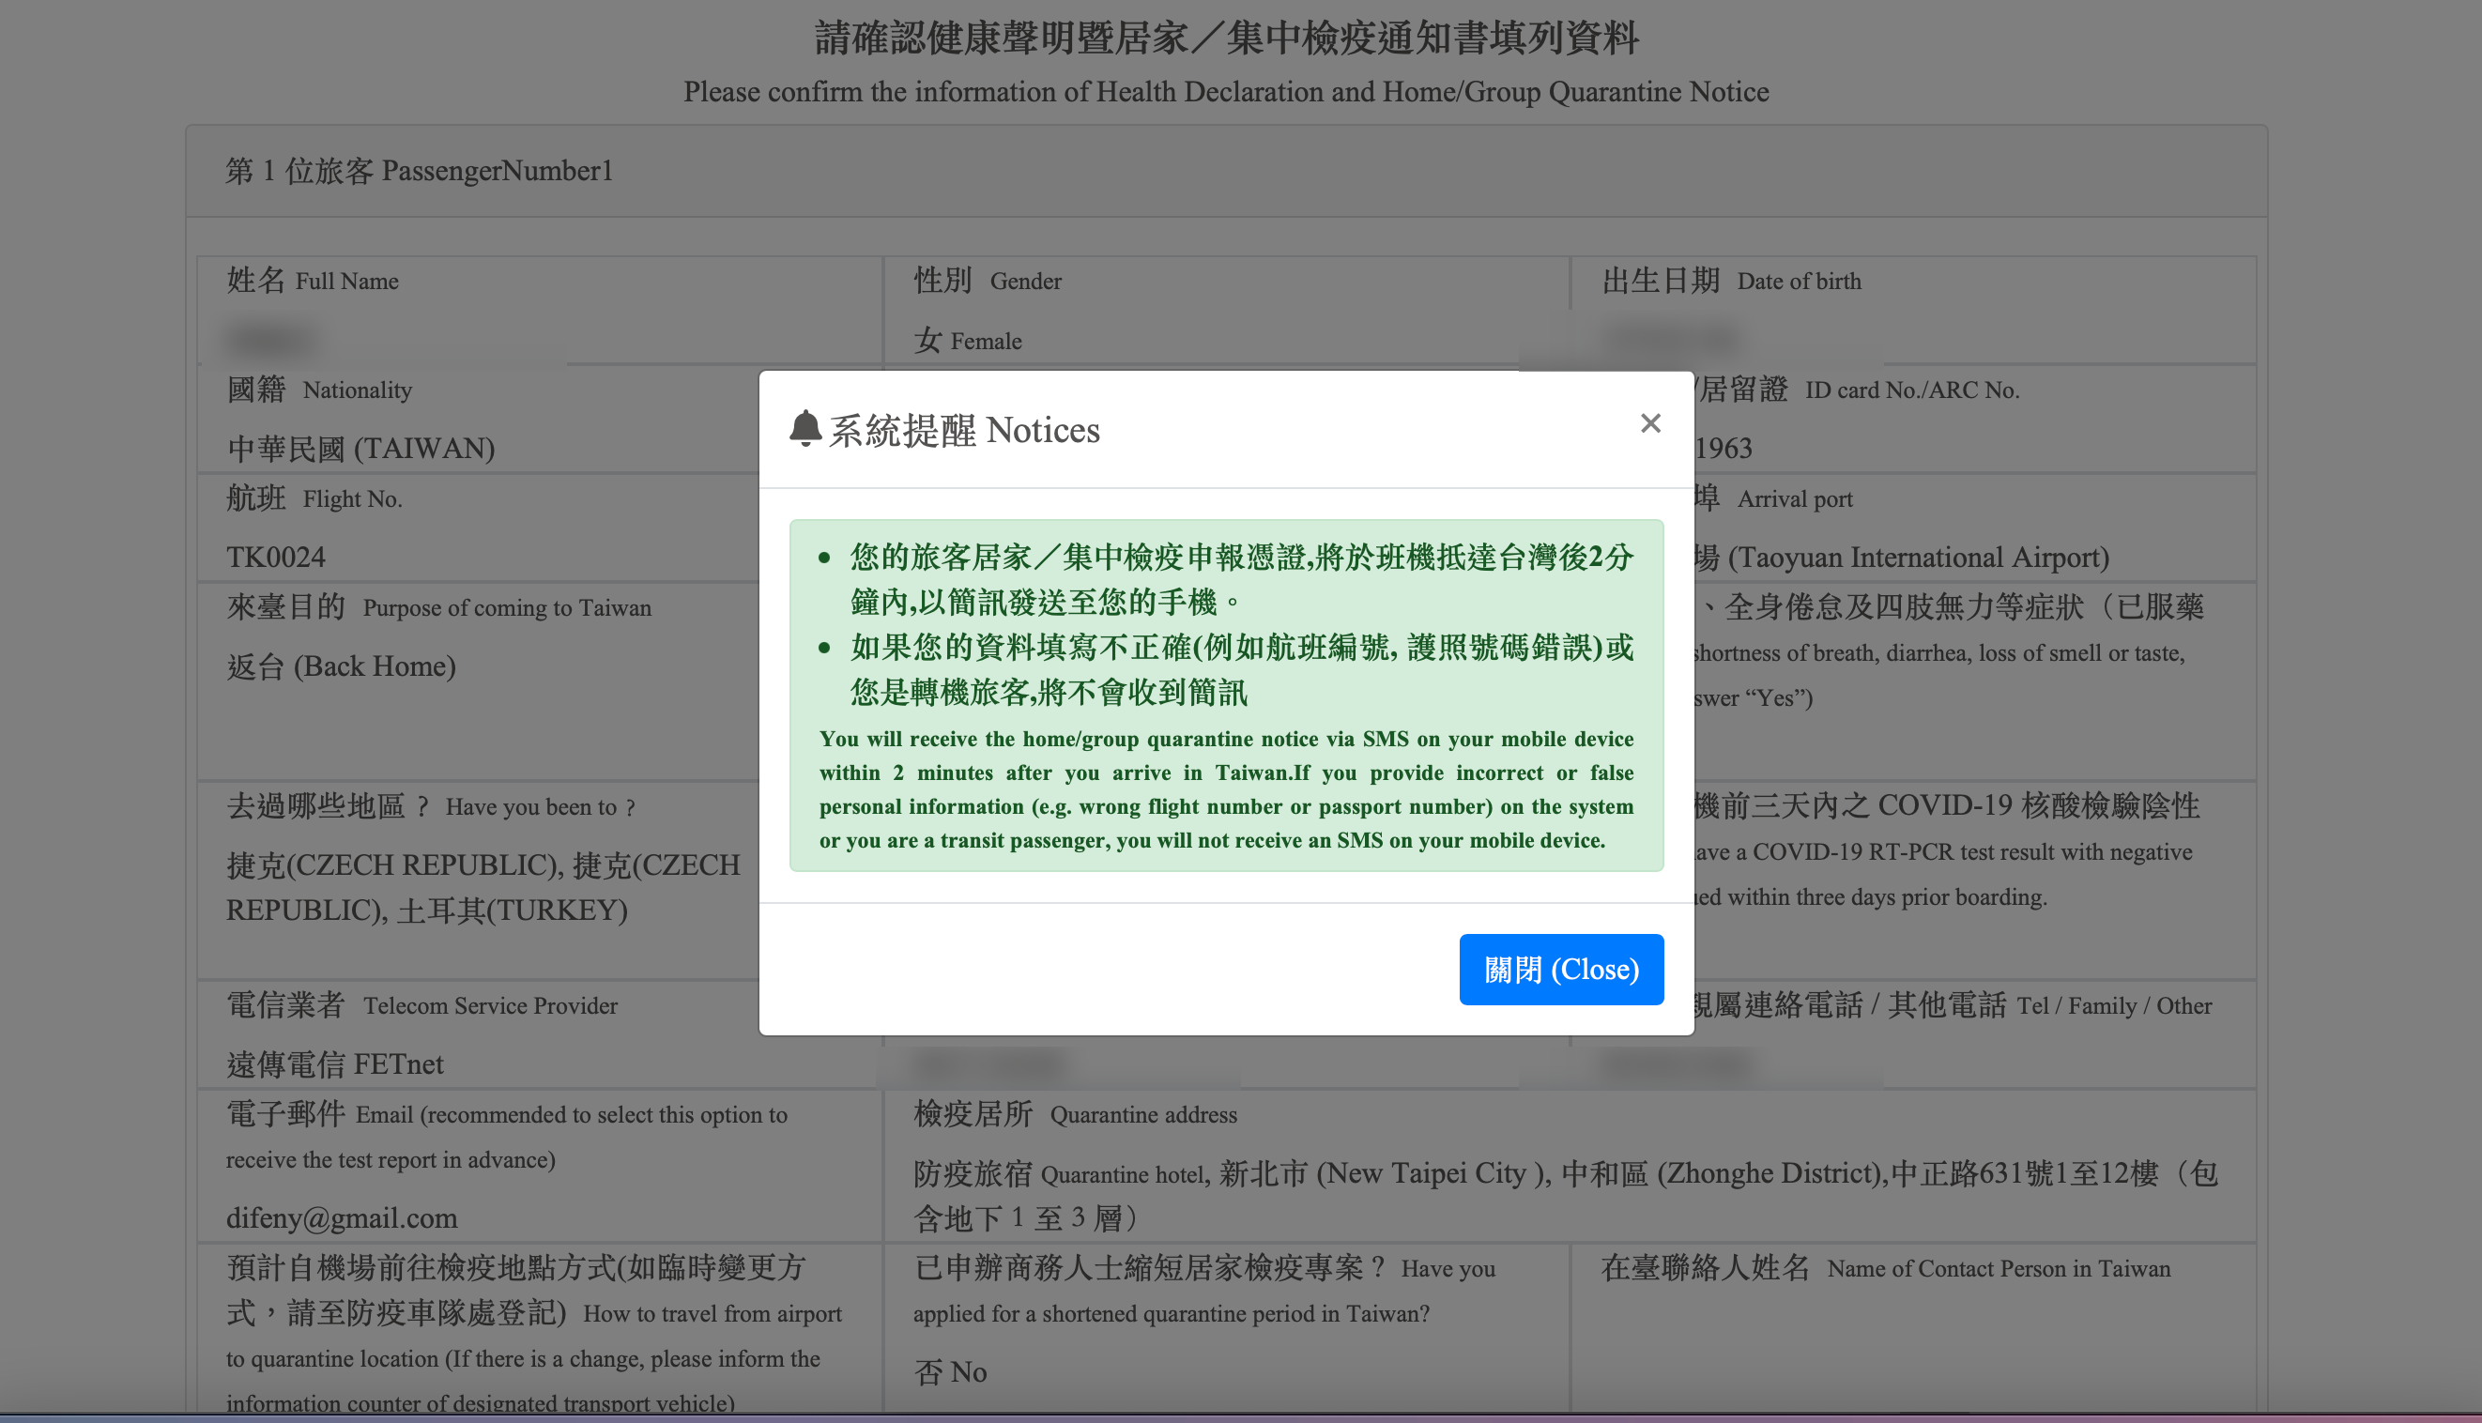This screenshot has height=1423, width=2482.
Task: Click the page heading 請確認健康聲明
Action: coord(1225,38)
